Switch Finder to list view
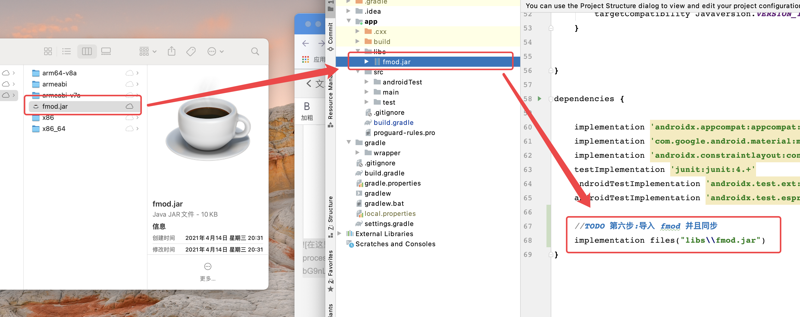This screenshot has width=800, height=317. 66,51
